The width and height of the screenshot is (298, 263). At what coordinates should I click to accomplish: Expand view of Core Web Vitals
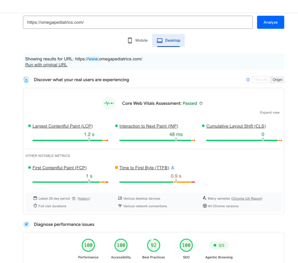tap(270, 112)
